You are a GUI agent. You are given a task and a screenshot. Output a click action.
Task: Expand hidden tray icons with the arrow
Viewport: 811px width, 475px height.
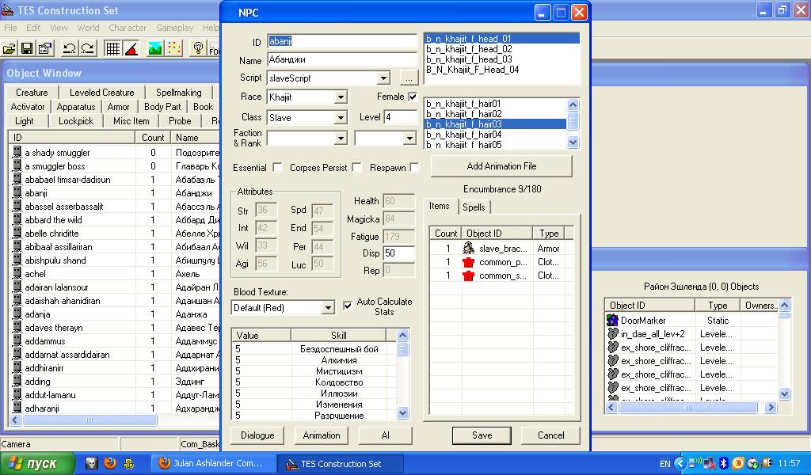tap(680, 463)
